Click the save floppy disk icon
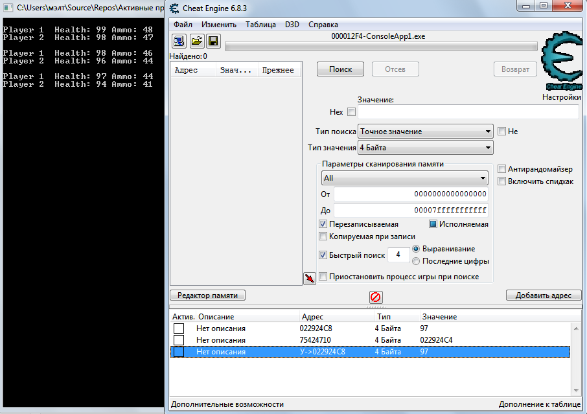Viewport: 587px width, 414px height. pos(213,41)
